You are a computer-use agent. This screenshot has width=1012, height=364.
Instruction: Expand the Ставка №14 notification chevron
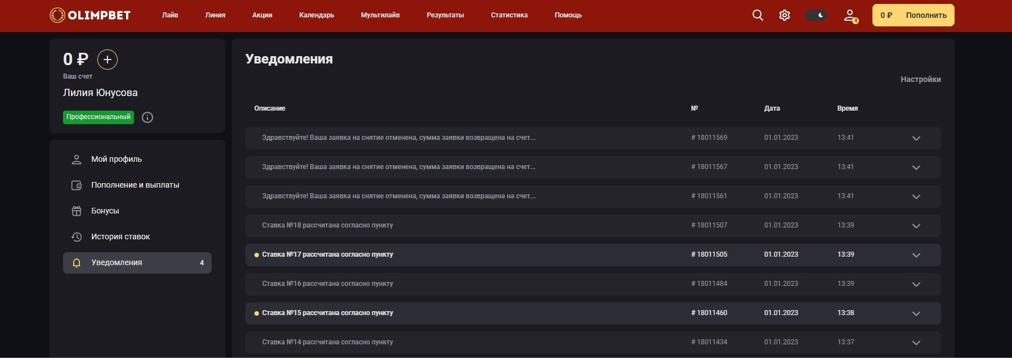[916, 343]
